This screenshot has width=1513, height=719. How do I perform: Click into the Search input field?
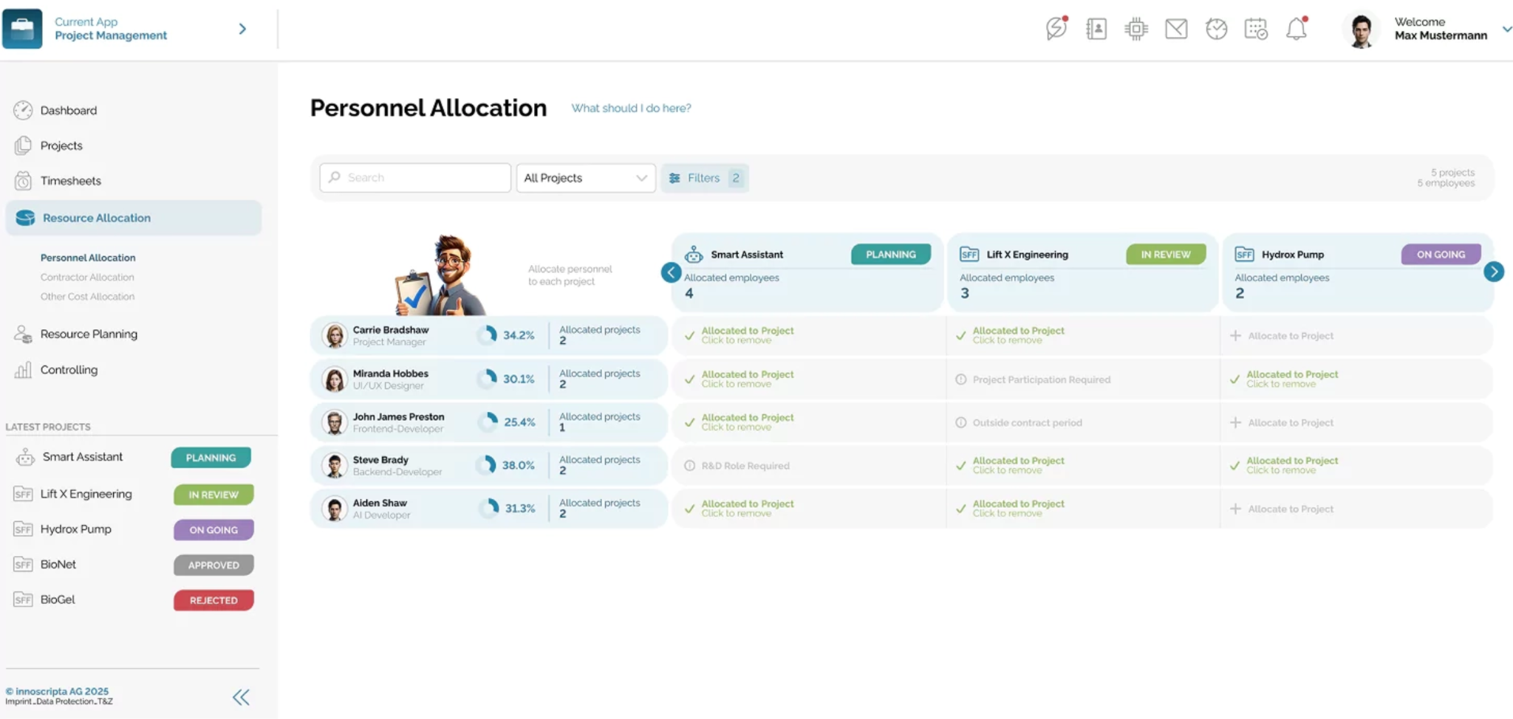(416, 178)
